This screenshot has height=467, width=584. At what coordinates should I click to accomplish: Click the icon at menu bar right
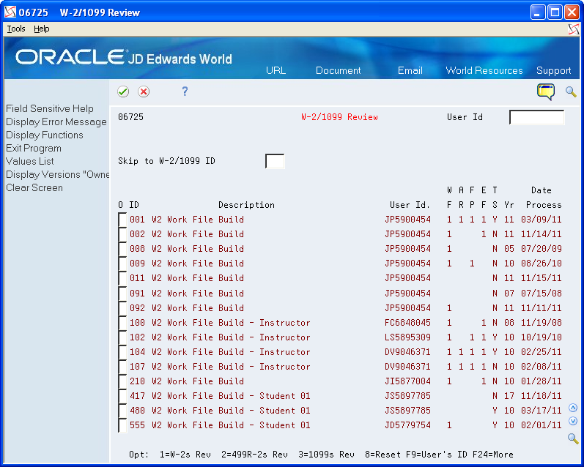pos(574,29)
